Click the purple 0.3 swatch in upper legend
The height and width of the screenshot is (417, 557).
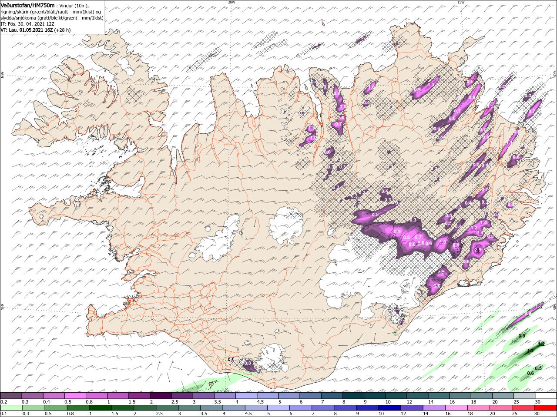pyautogui.click(x=33, y=396)
